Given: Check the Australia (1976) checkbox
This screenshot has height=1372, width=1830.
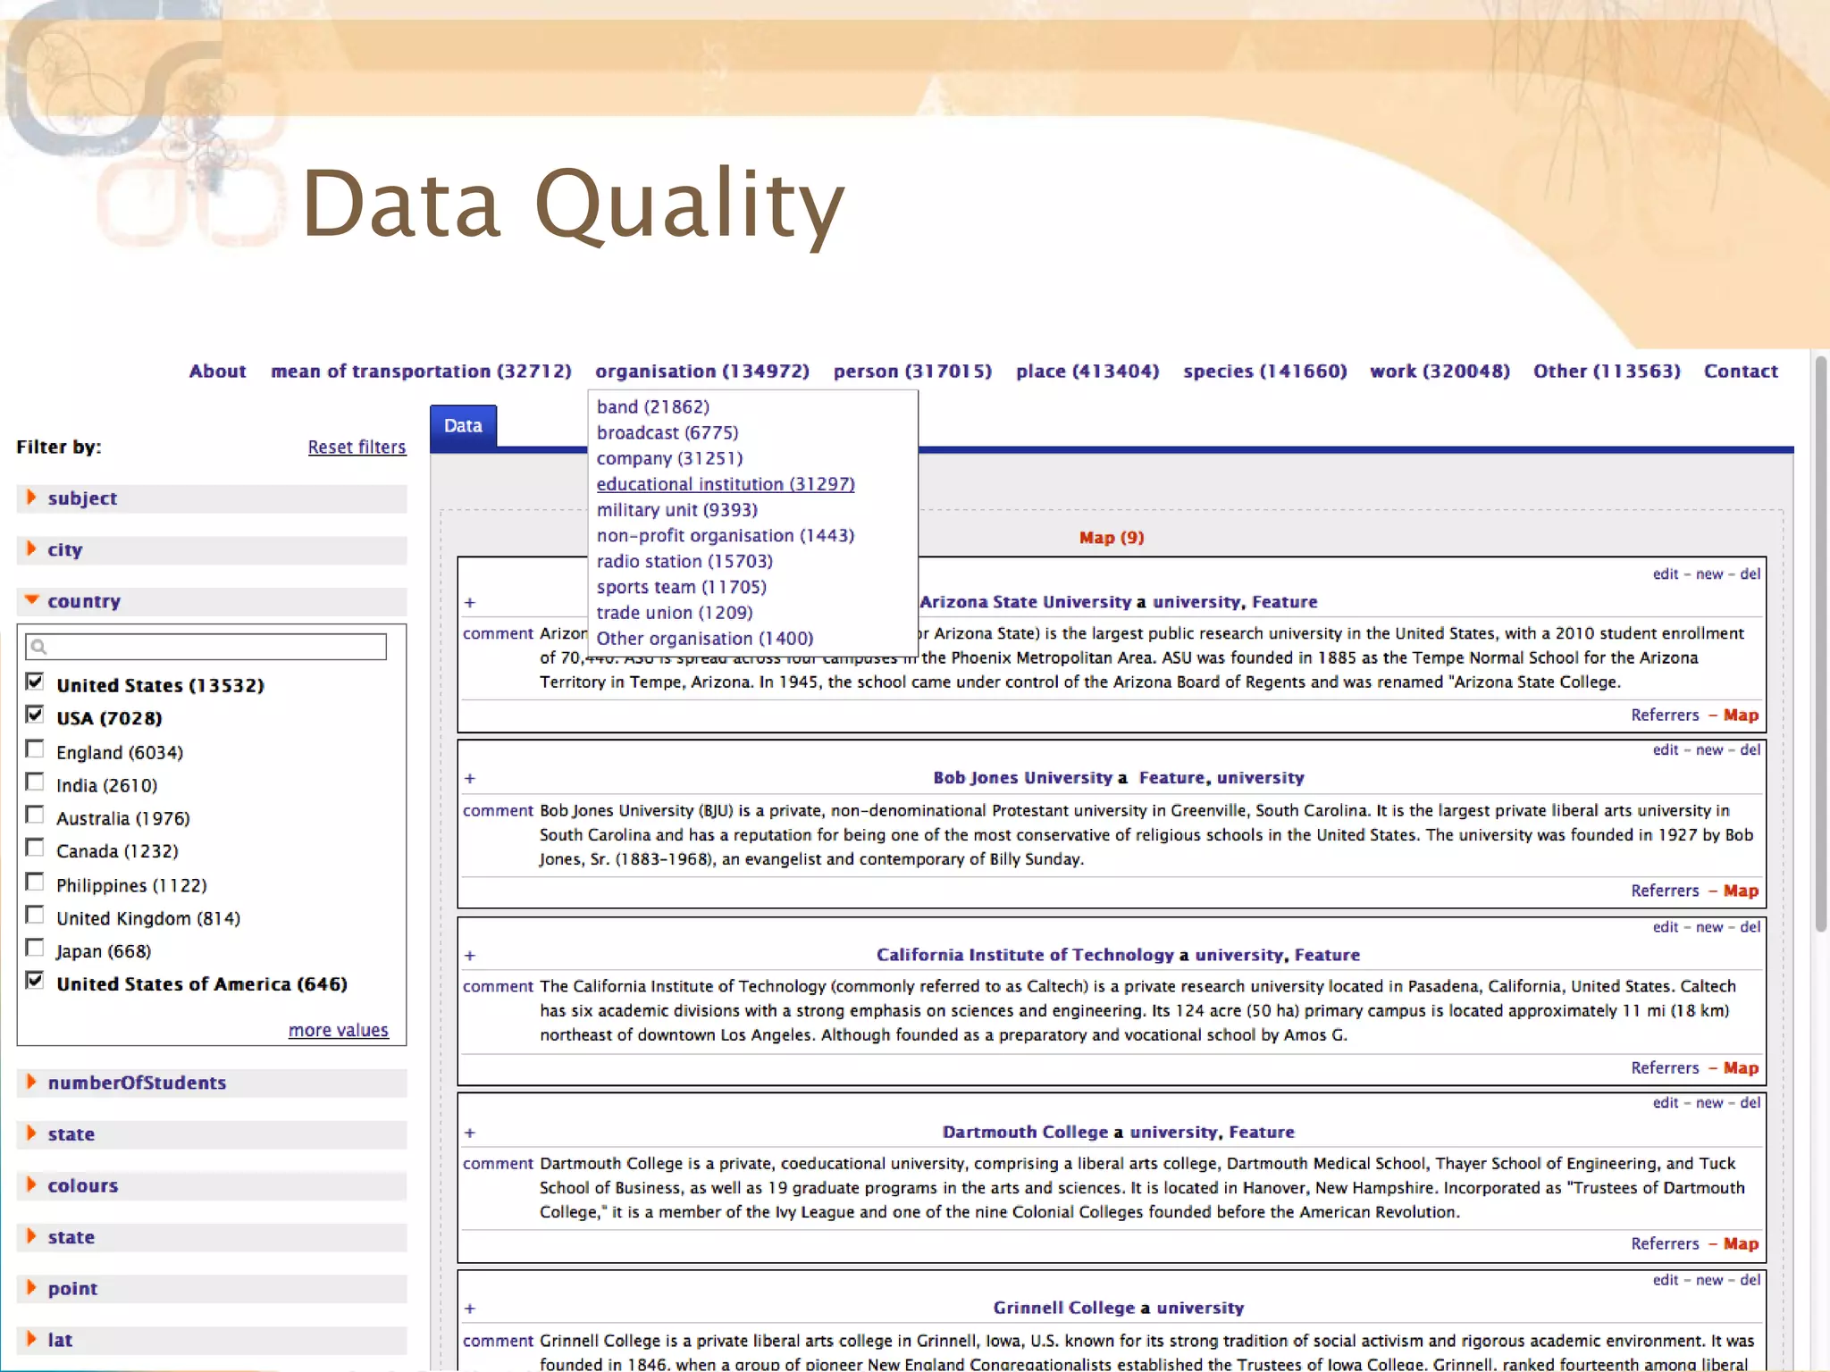Looking at the screenshot, I should 35,815.
